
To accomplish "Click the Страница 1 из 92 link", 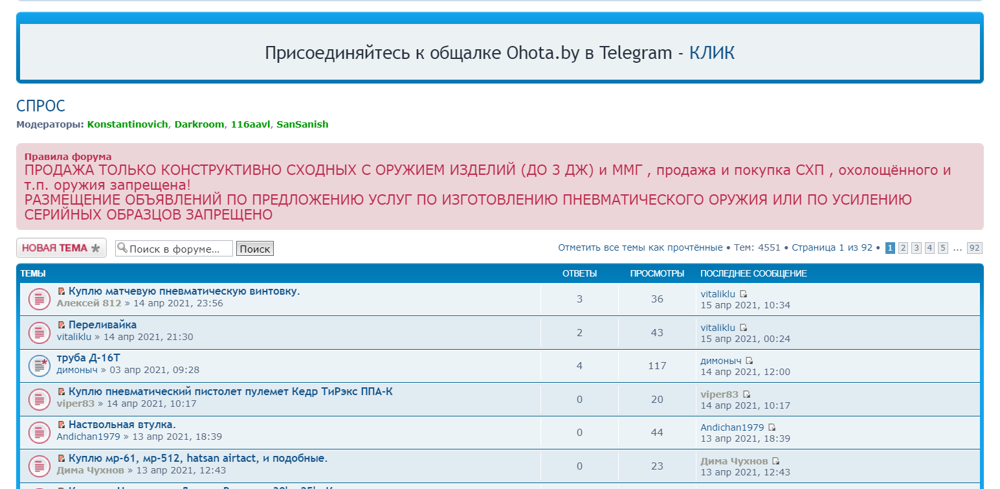I will point(832,247).
